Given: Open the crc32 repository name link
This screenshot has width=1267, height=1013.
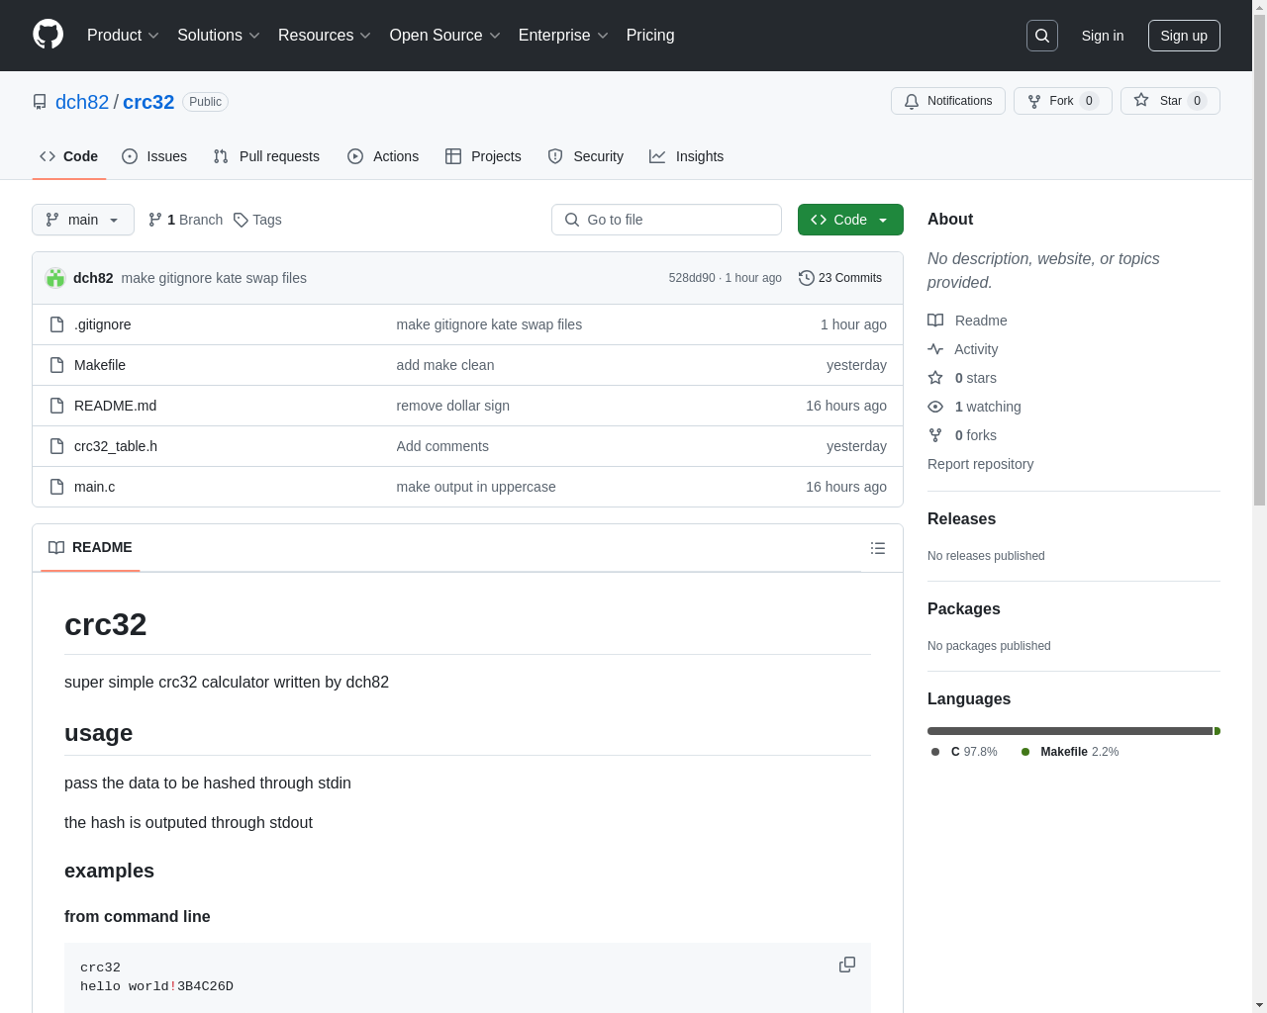Looking at the screenshot, I should click(x=148, y=102).
